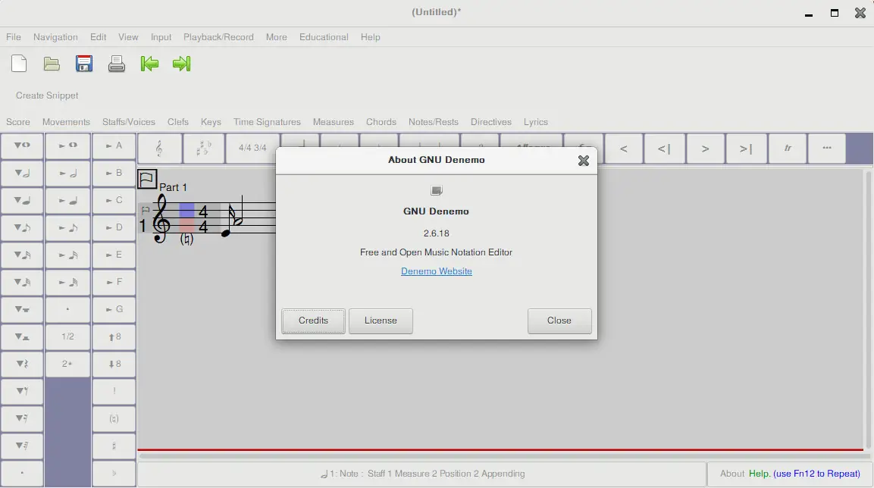Close the About GNU Denemo dialog via Close button

(x=559, y=321)
